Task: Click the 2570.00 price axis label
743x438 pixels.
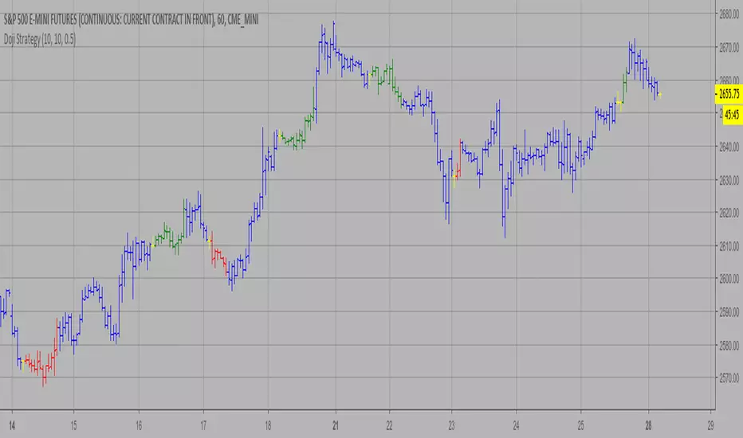Action: [729, 378]
